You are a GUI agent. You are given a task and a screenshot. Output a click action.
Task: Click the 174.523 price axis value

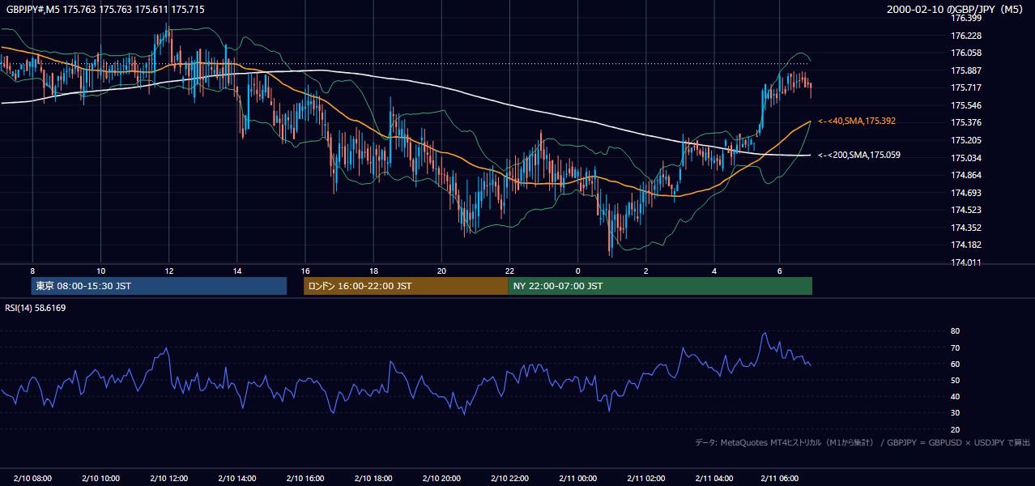(966, 210)
